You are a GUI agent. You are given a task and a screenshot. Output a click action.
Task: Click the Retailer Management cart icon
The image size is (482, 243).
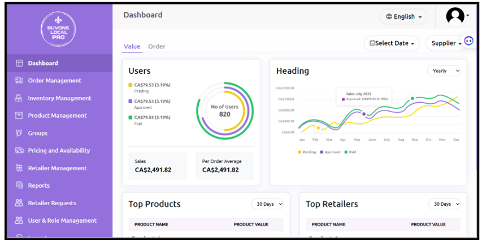tap(19, 168)
